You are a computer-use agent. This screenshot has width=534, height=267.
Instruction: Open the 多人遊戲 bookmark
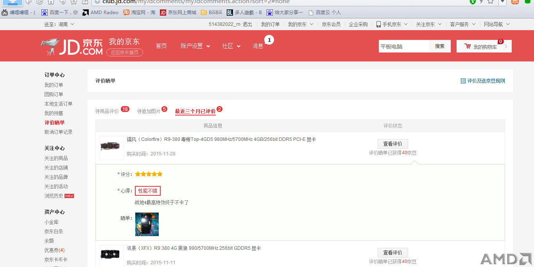click(x=244, y=13)
